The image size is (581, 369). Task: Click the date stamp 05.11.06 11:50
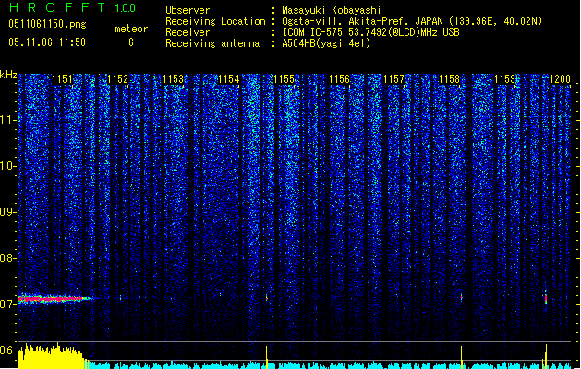(47, 42)
